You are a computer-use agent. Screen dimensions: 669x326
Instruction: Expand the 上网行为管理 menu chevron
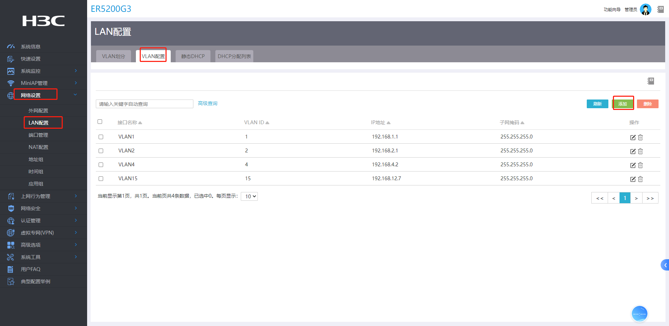(76, 196)
